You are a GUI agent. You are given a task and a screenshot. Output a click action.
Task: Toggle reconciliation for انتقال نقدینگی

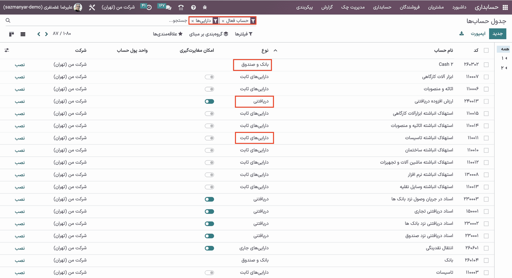click(209, 248)
